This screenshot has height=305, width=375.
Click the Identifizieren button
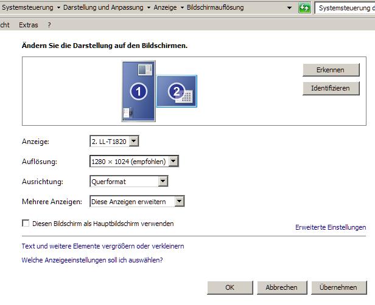pos(331,88)
